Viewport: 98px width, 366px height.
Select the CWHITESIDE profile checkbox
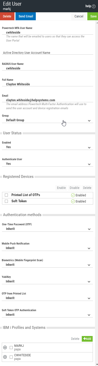pyautogui.click(x=11, y=357)
